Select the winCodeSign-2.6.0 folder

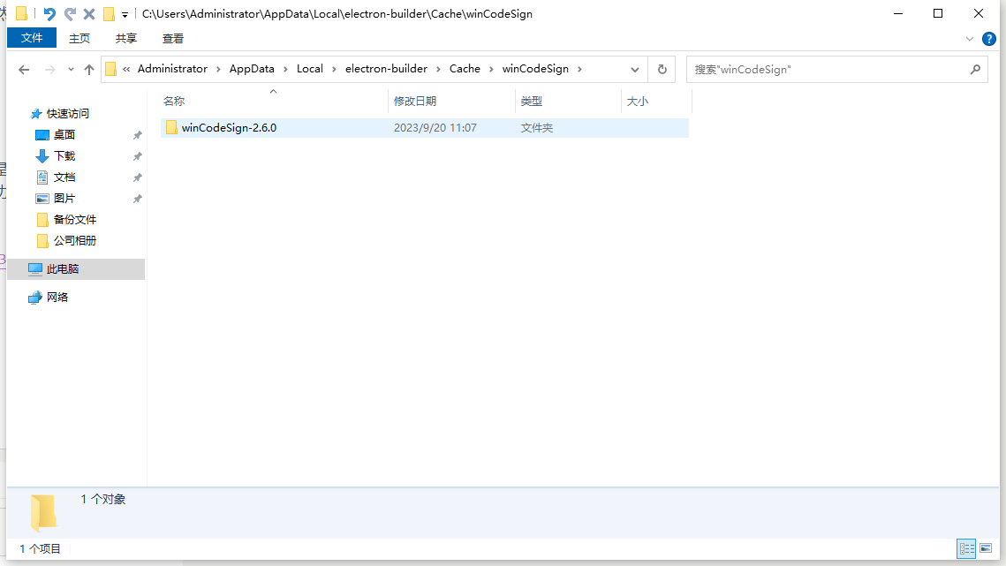[229, 128]
